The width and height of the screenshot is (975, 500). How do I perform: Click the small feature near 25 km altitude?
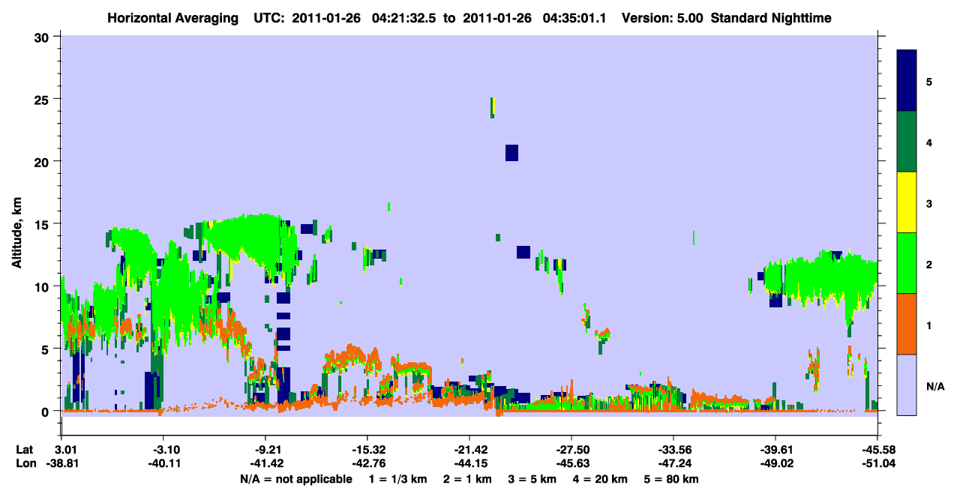[493, 107]
